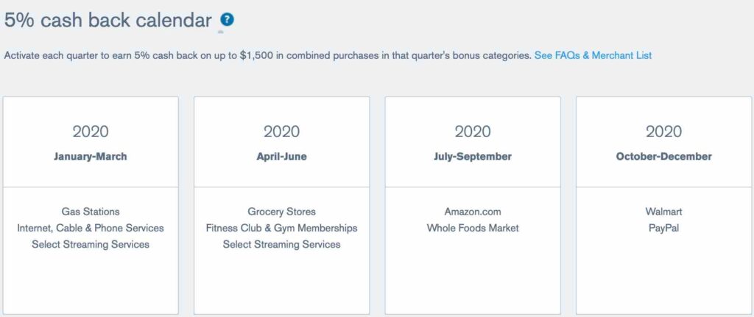Click Internet, Cable & Phone Services category
Screen dimensions: 754x317
click(x=91, y=228)
